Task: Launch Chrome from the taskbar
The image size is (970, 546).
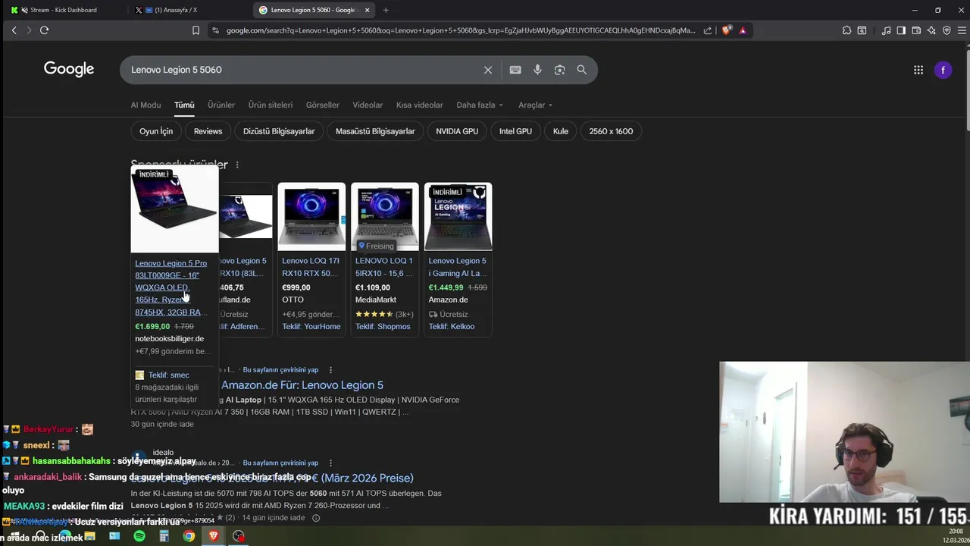Action: coord(189,536)
